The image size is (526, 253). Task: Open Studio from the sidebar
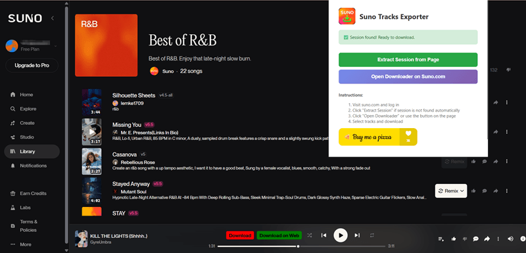click(x=27, y=137)
